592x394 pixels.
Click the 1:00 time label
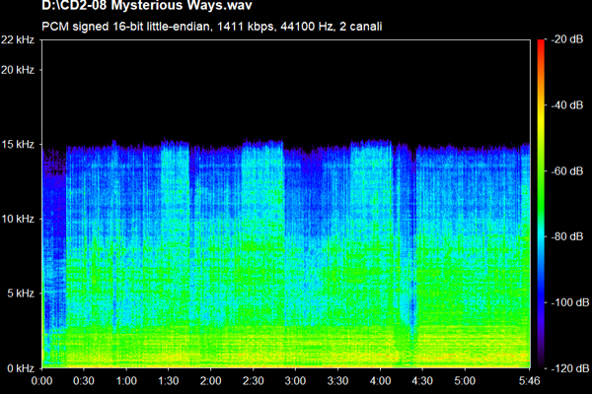click(x=126, y=381)
